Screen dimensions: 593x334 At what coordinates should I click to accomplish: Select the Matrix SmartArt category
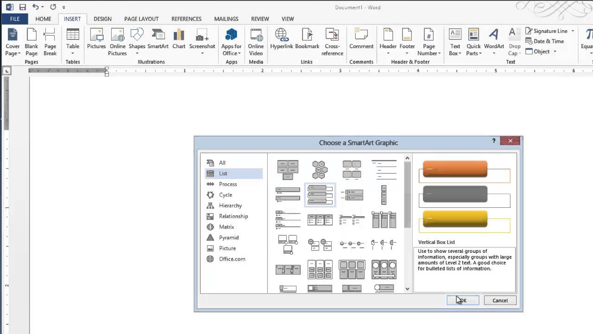click(x=233, y=227)
